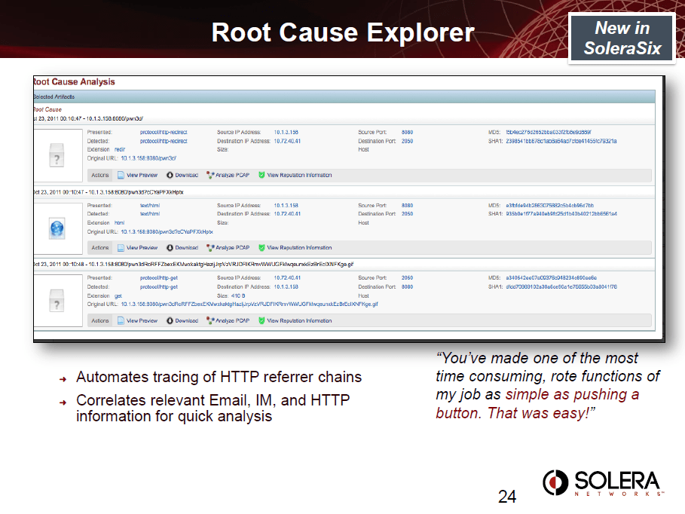The image size is (685, 514).
Task: Open Actions menu for the text/html artifact
Action: click(x=100, y=248)
